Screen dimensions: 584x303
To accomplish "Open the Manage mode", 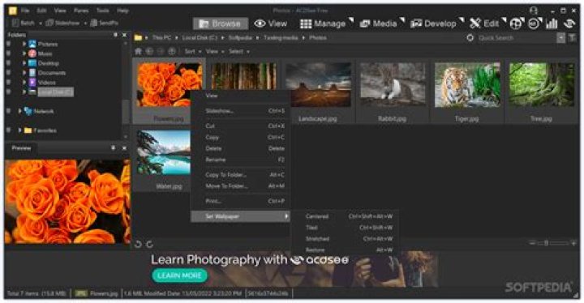I will (324, 23).
